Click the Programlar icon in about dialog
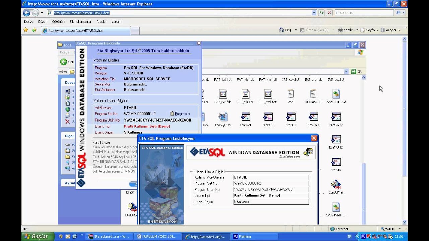Screen dimensions: 429x241 point(172,114)
